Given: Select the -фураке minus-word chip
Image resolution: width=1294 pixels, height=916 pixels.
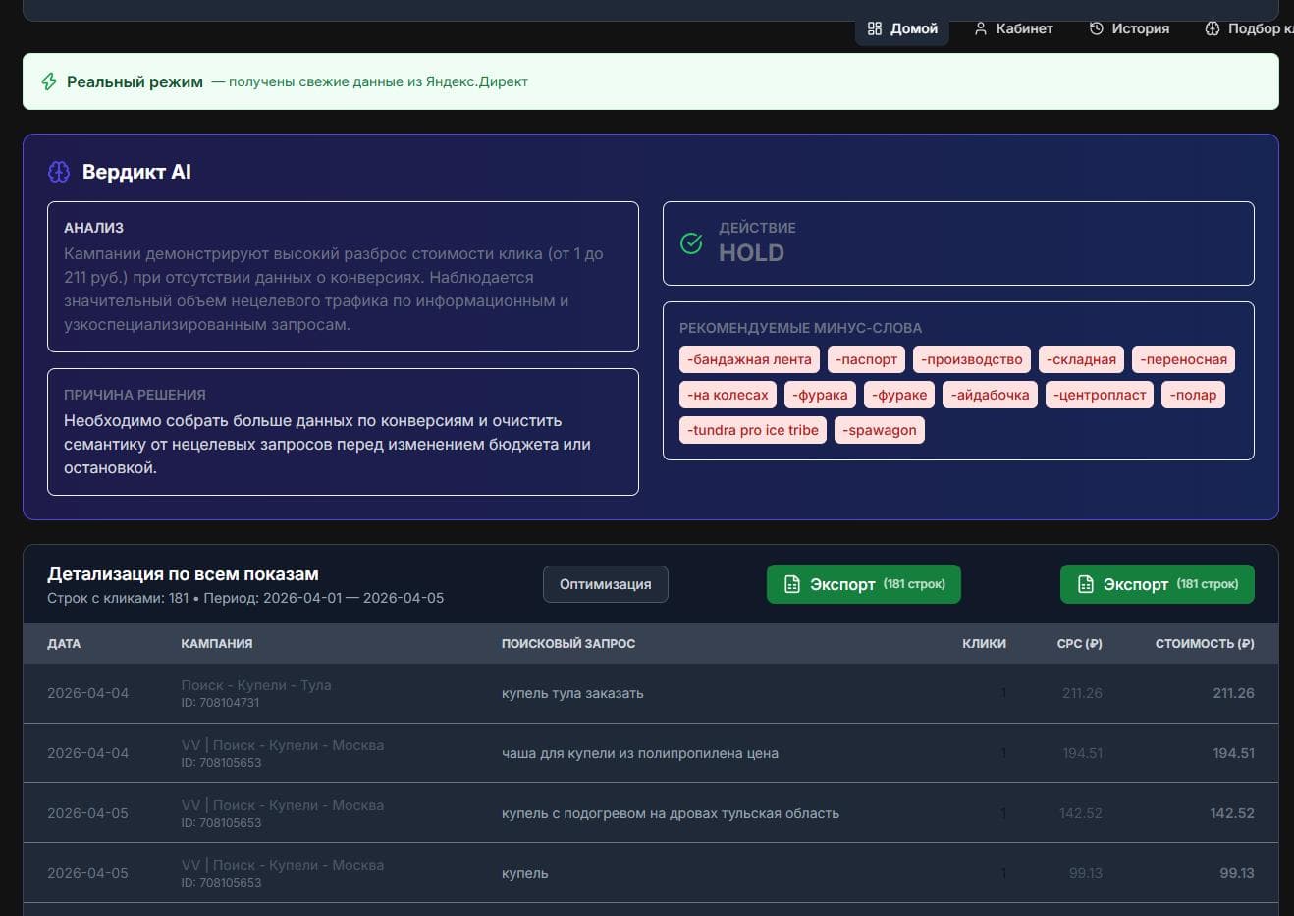Looking at the screenshot, I should 899,395.
